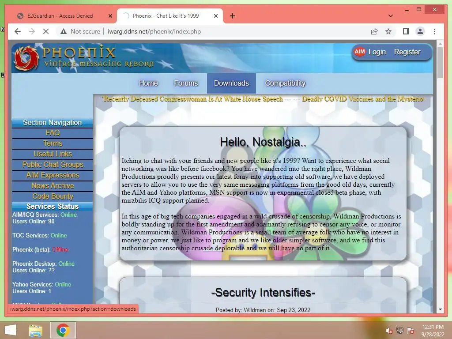
Task: Open the Useful Links sidebar entry
Action: 53,154
